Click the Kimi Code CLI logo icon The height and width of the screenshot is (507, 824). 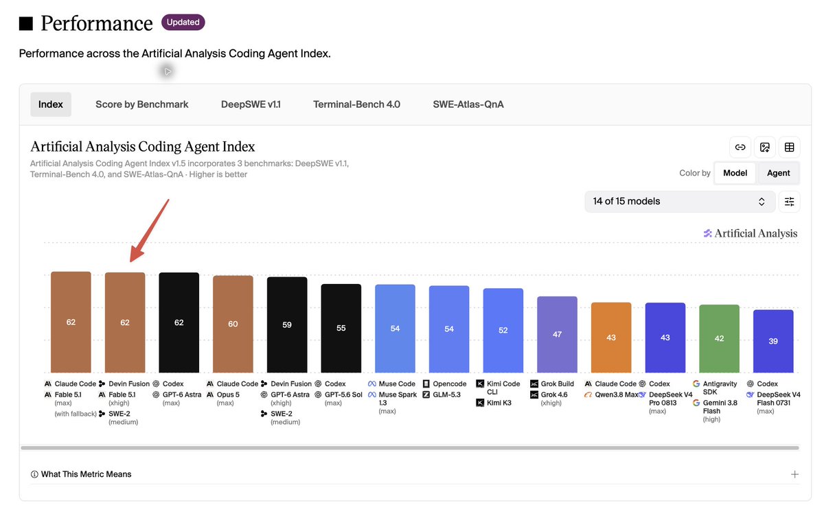(480, 384)
